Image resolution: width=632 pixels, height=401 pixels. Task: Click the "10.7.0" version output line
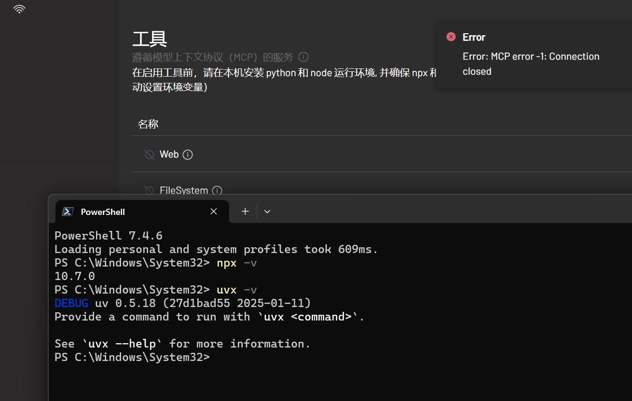point(75,276)
